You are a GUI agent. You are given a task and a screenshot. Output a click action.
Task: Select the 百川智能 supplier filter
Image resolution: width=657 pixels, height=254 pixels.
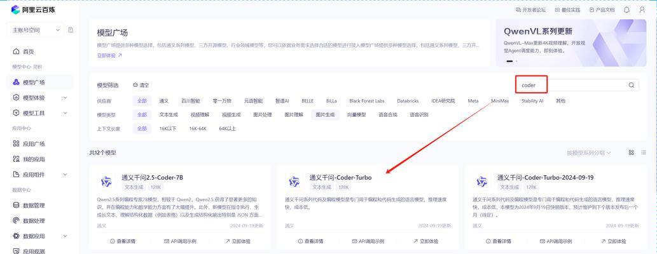[x=191, y=101]
